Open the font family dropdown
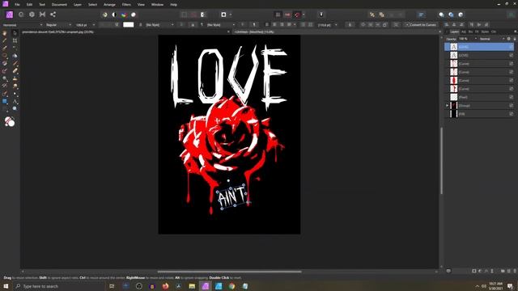The height and width of the screenshot is (291, 518). tap(23, 25)
